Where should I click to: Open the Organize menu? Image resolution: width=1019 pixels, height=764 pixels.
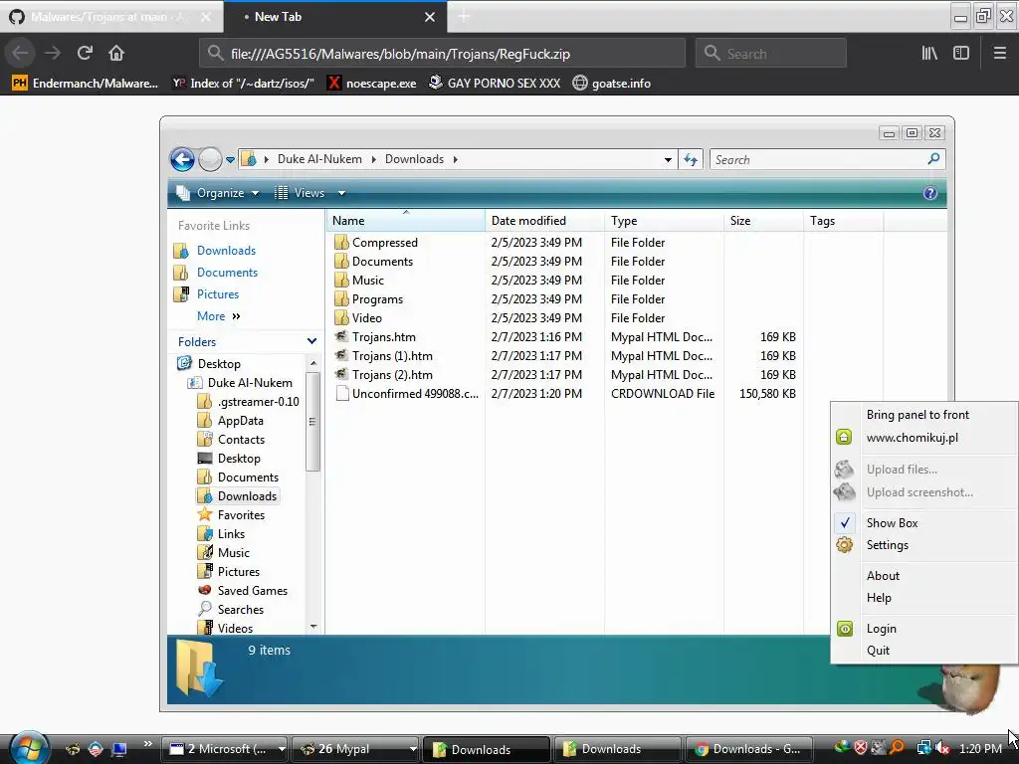[218, 193]
